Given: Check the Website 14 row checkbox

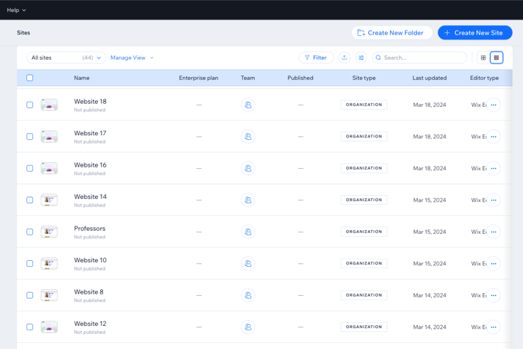Looking at the screenshot, I should click(30, 200).
